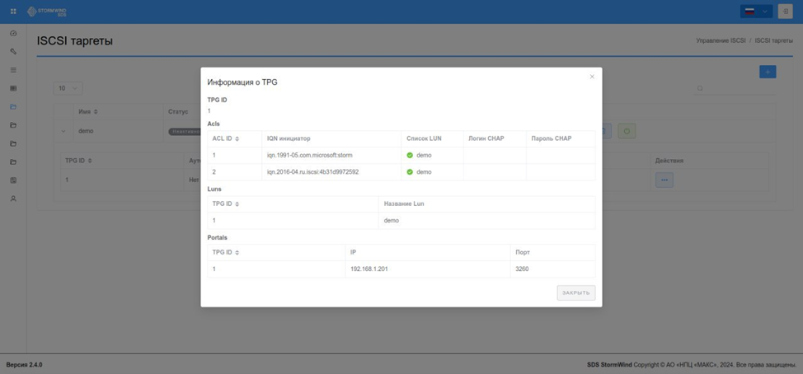Viewport: 803px width, 374px height.
Task: Select iqn.1991-05.com.microsoft:storm initiator cell
Action: tap(331, 156)
